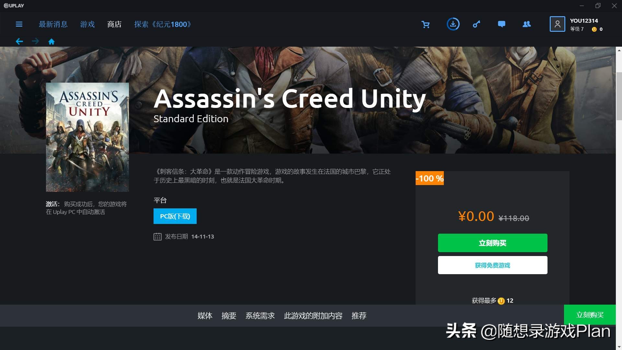The width and height of the screenshot is (622, 350).
Task: Go forward with the right arrow
Action: click(x=35, y=41)
